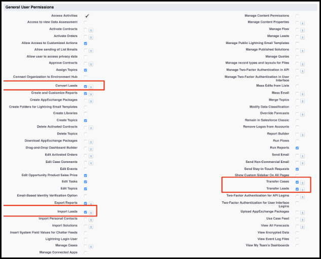Uncheck the Assign Topics checkbox
This screenshot has width=321, height=259.
pyautogui.click(x=86, y=70)
